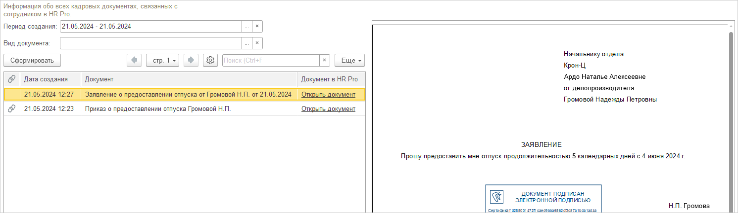Click paperclip icon in Приказ row
The image size is (738, 213).
coord(12,109)
